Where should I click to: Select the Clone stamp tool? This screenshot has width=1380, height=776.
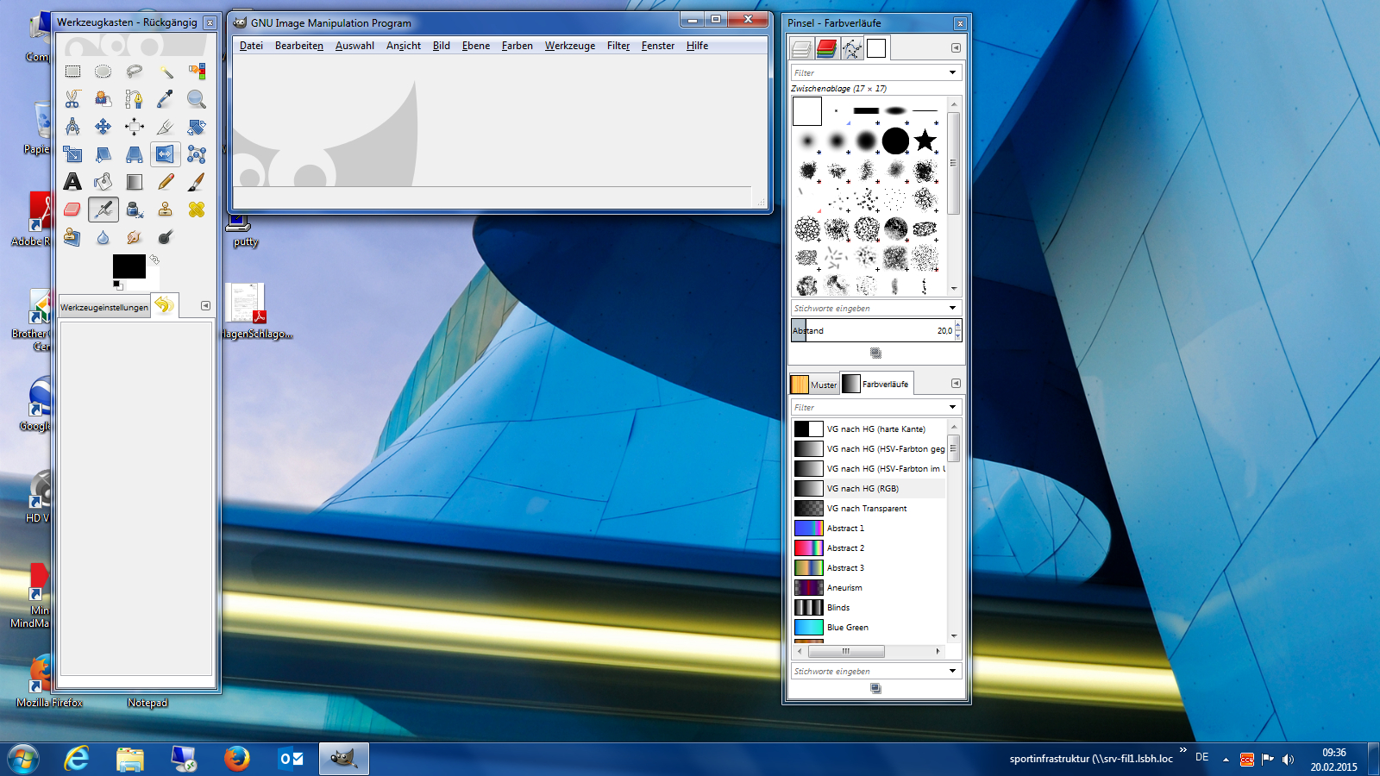pyautogui.click(x=166, y=210)
